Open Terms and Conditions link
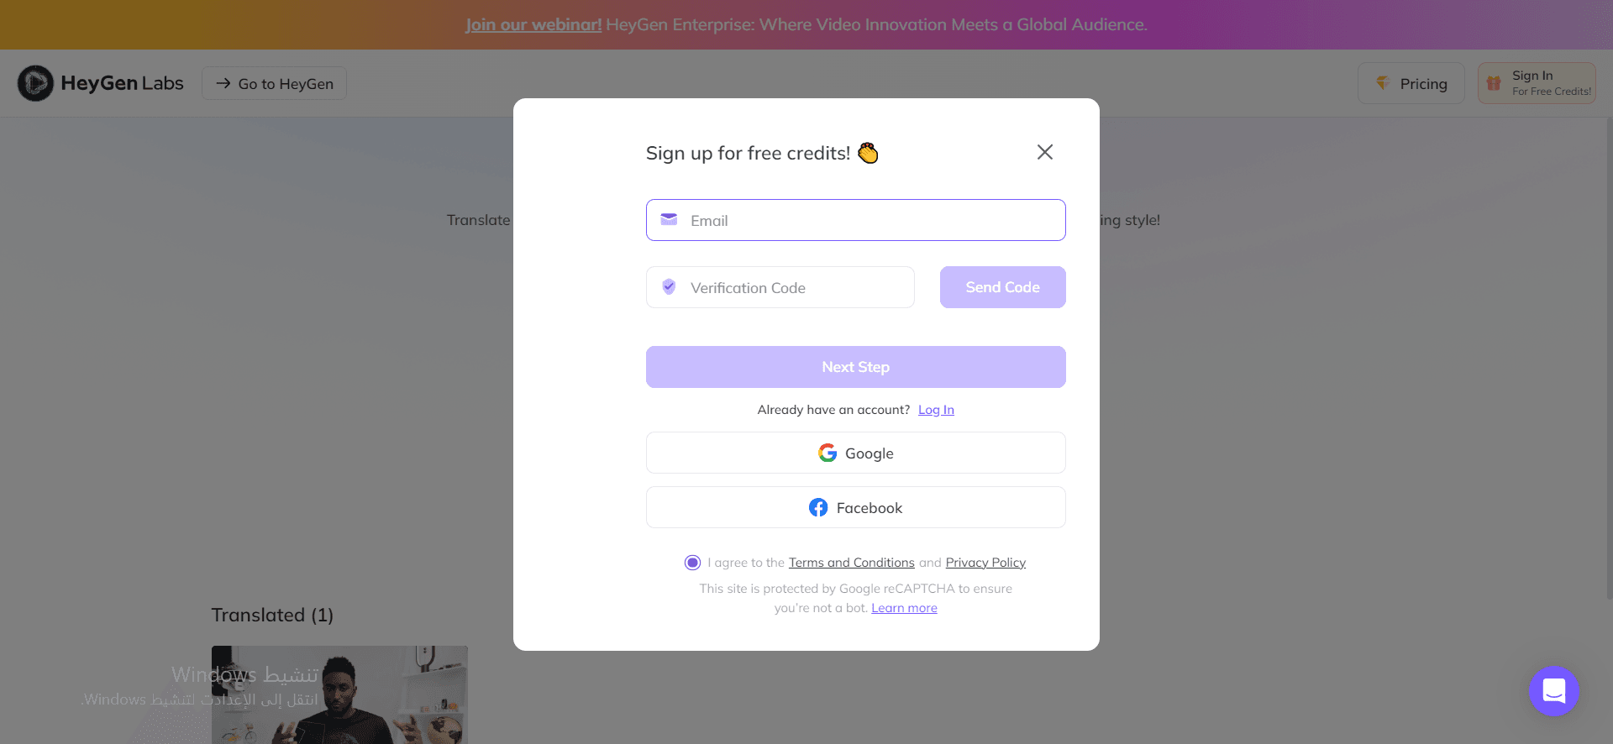The image size is (1613, 744). [x=851, y=563]
